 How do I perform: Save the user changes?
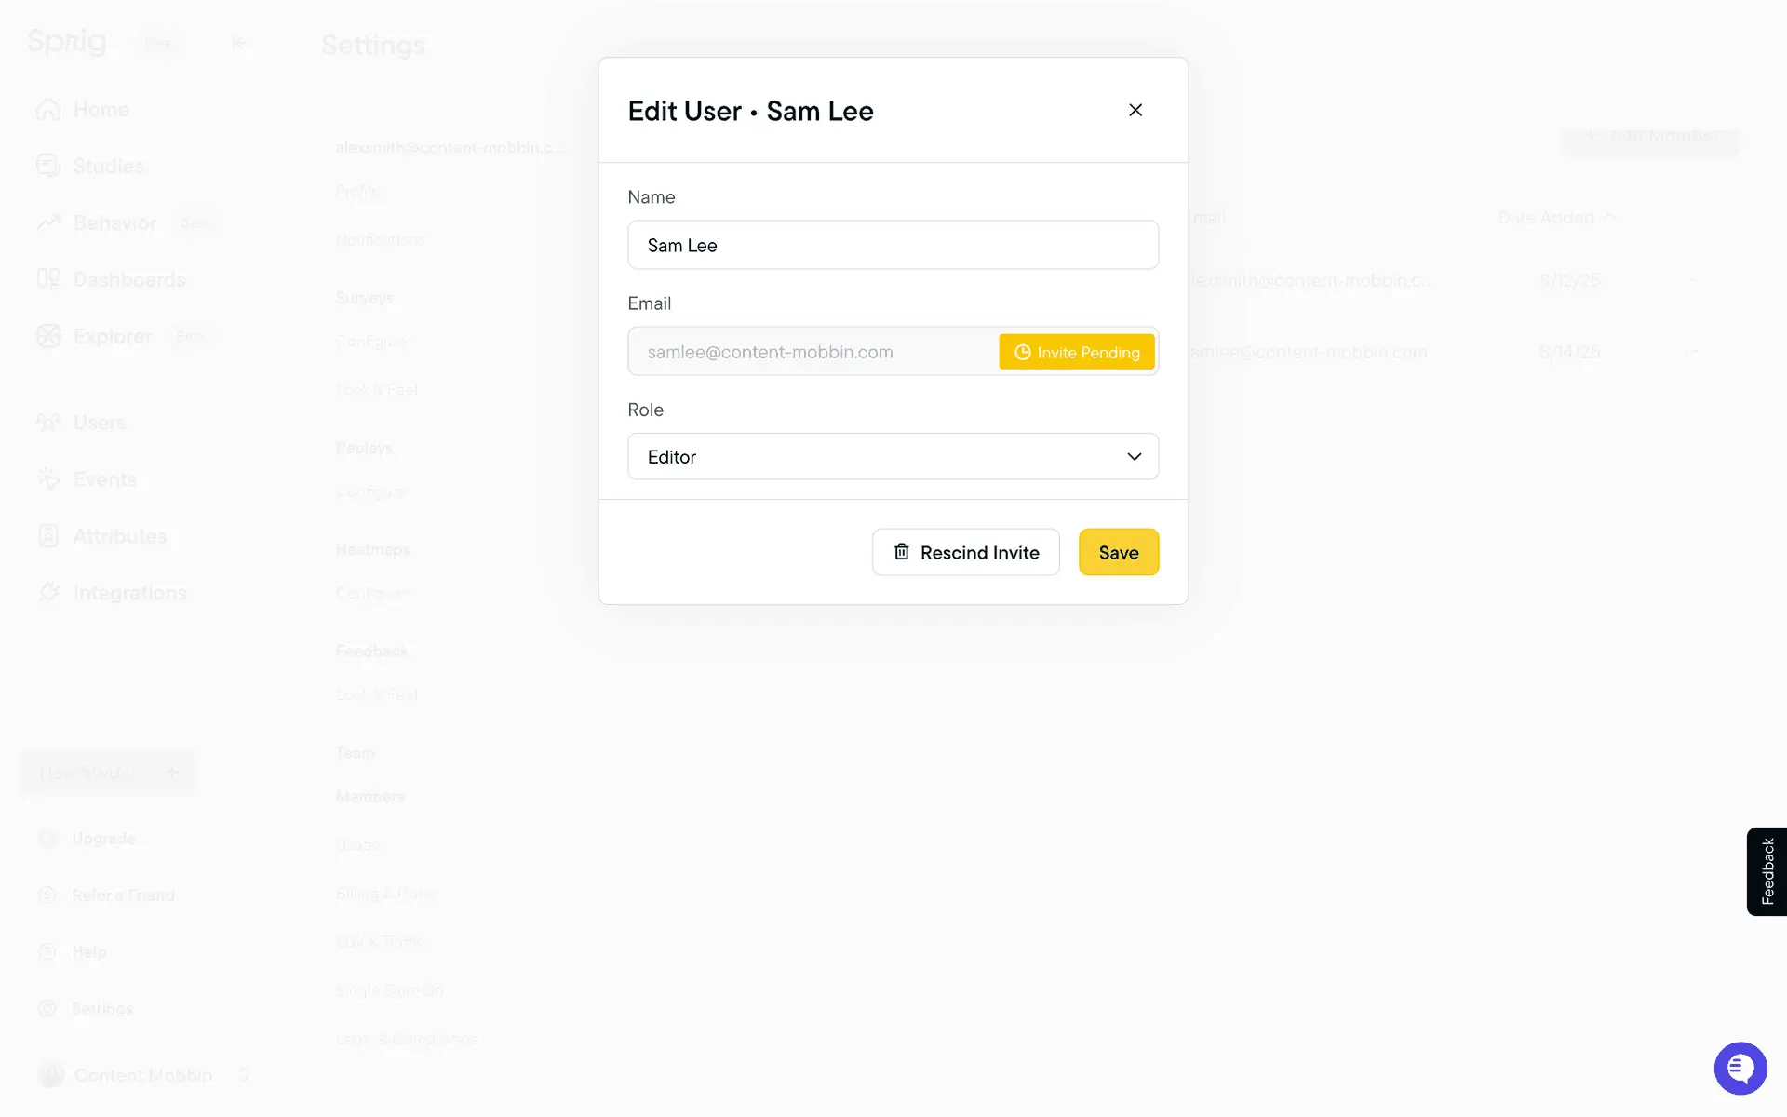pyautogui.click(x=1118, y=552)
